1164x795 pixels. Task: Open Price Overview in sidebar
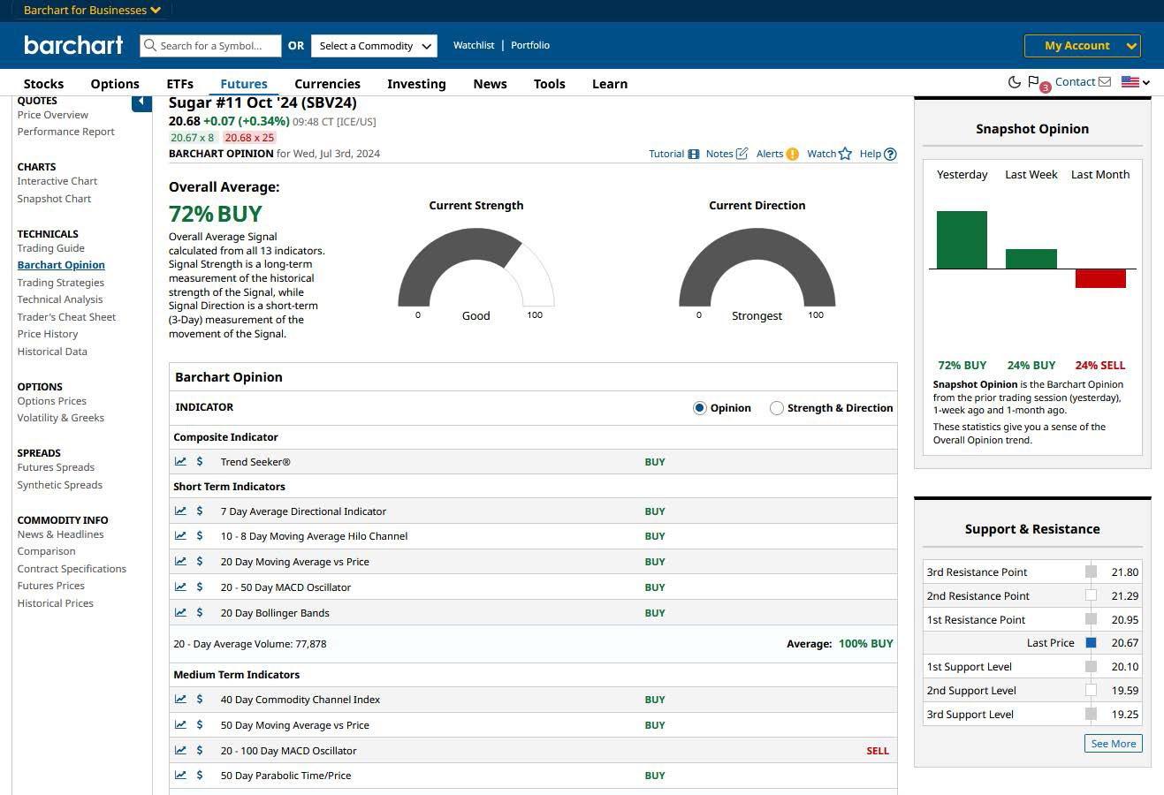pyautogui.click(x=53, y=115)
